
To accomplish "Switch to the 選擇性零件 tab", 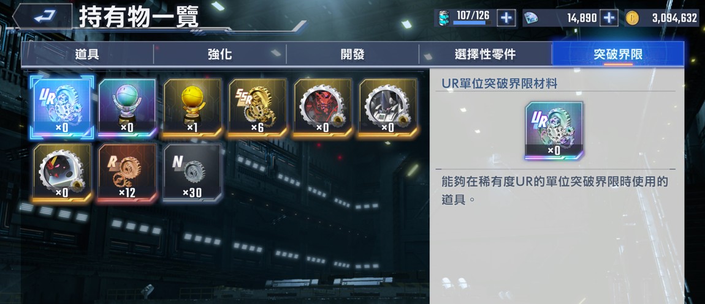I will point(485,54).
